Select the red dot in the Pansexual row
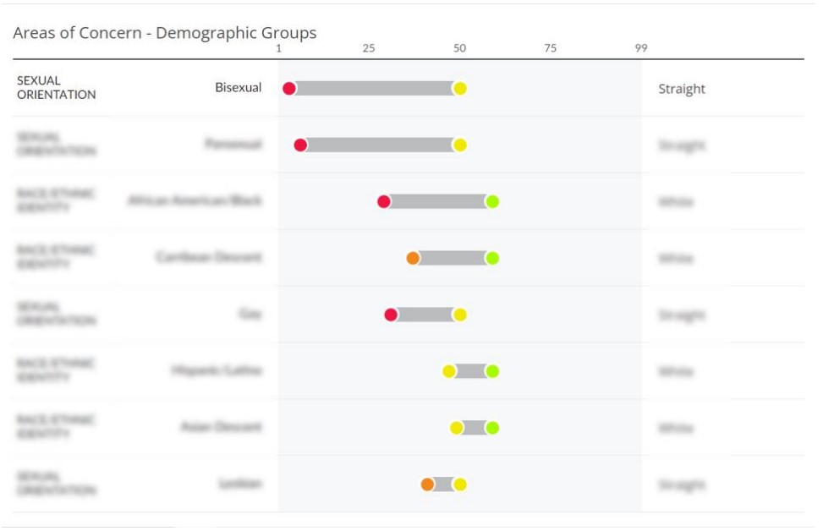Viewport: 823px width, 531px height. click(300, 145)
